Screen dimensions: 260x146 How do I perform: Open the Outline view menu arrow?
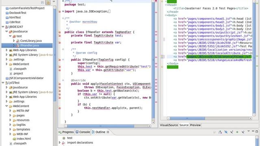[249, 131]
